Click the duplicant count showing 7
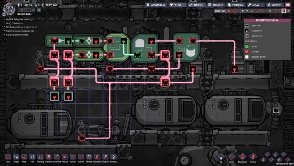 click(20, 5)
